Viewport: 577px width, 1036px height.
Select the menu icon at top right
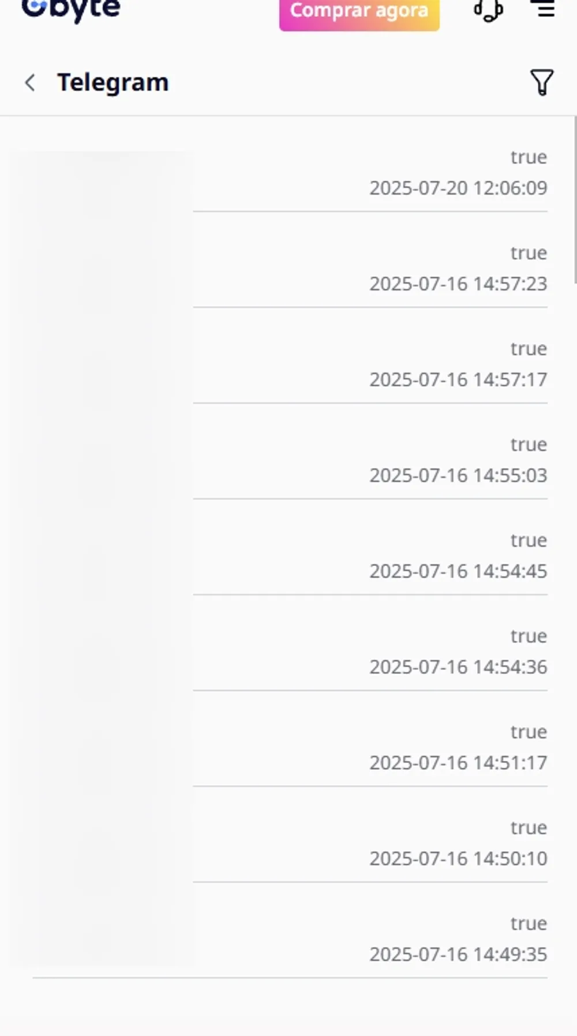(543, 8)
